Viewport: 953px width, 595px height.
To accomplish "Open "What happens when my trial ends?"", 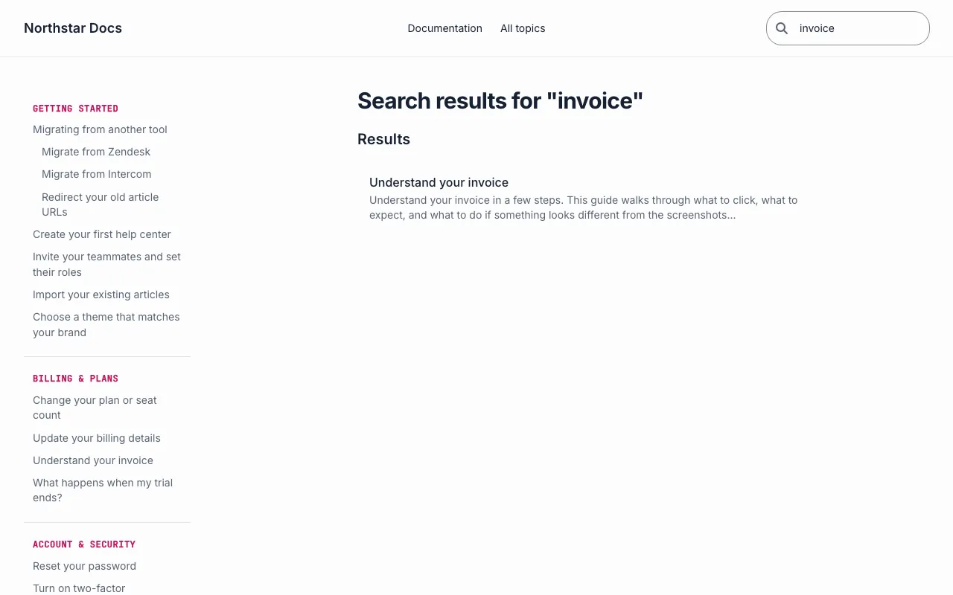I will [103, 490].
